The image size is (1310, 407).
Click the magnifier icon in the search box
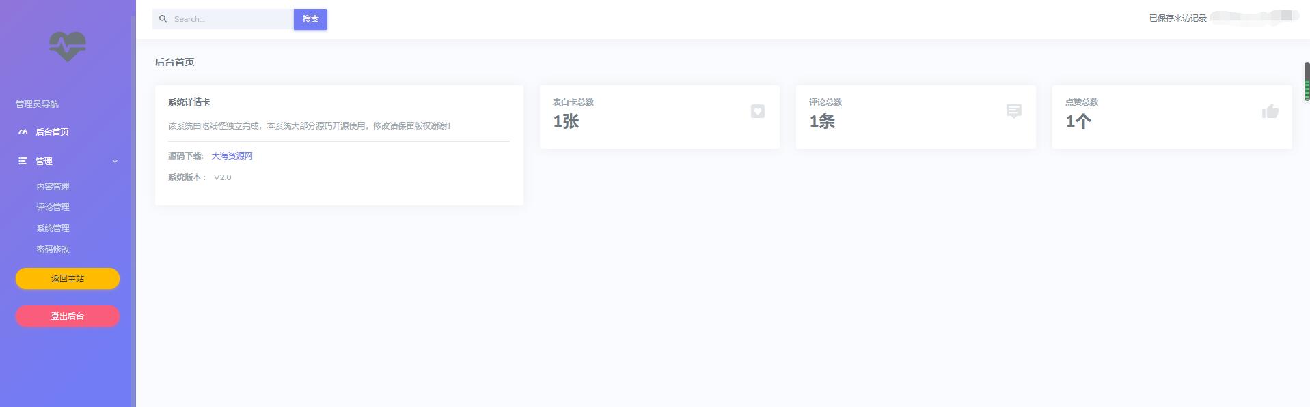[163, 19]
